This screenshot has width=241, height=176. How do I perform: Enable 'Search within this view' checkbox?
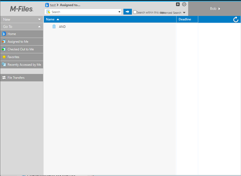135,12
